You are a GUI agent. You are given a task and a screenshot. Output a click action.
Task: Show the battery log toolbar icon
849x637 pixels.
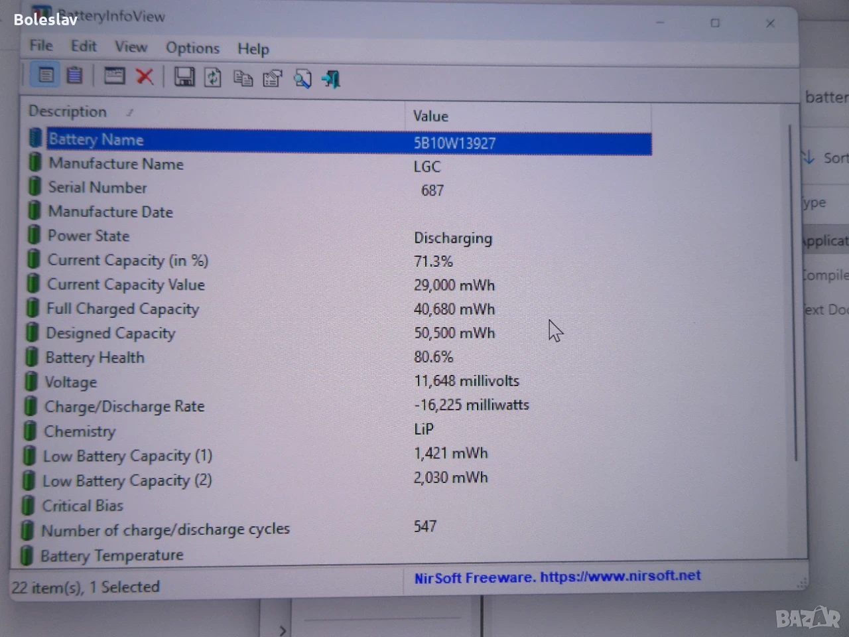(x=75, y=75)
